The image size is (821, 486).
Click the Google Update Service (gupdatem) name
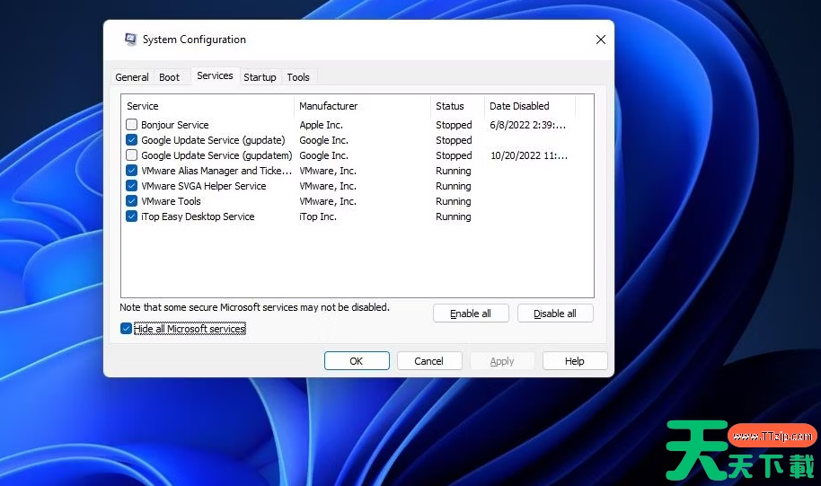click(x=216, y=155)
